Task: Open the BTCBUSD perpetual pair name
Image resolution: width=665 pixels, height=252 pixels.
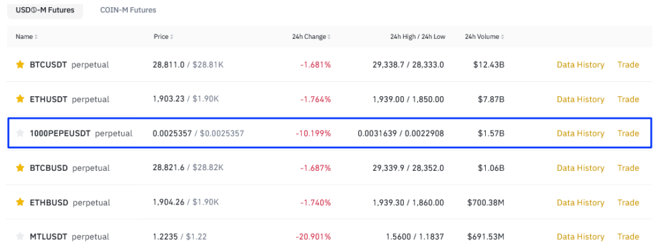Action: coord(69,168)
